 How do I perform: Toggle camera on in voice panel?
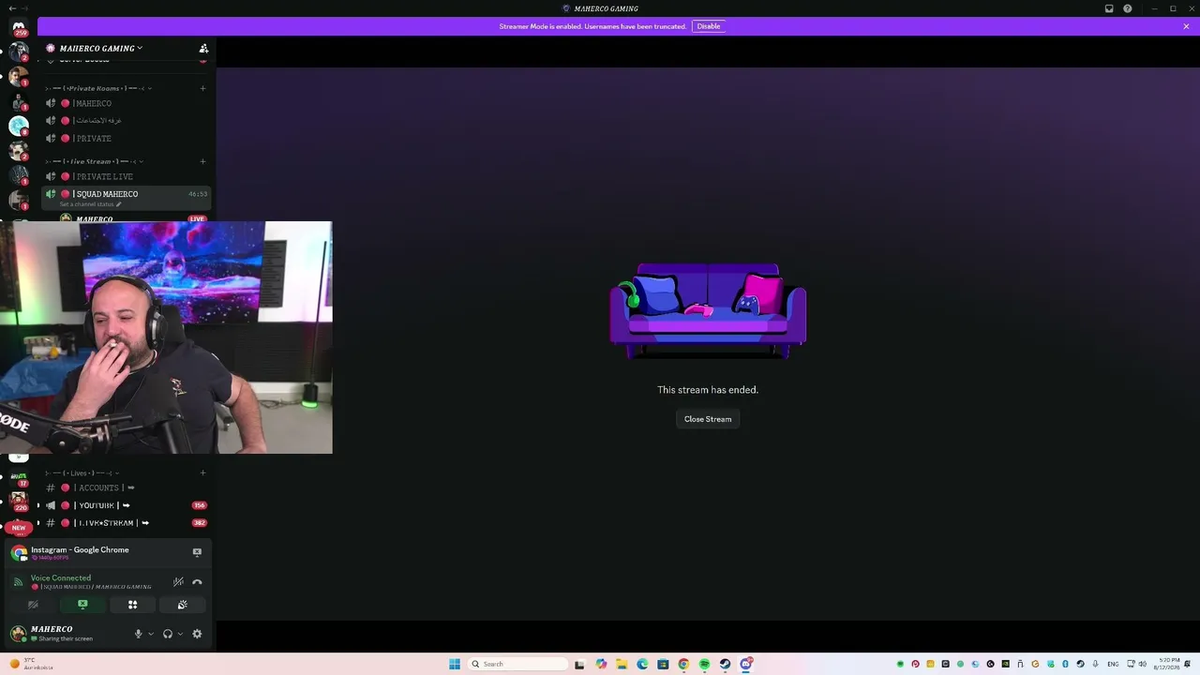(x=33, y=605)
